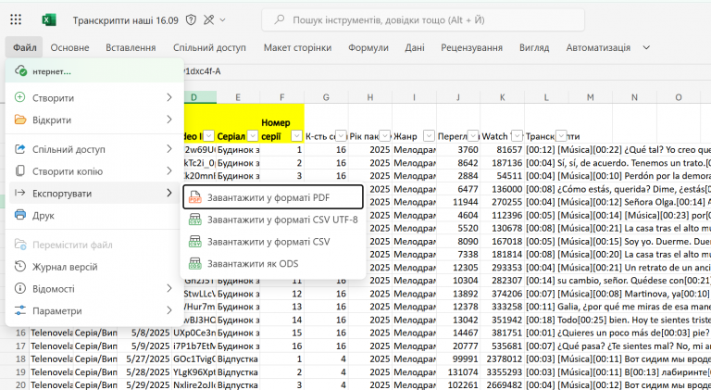Click the Створити копію copy icon

pyautogui.click(x=20, y=171)
